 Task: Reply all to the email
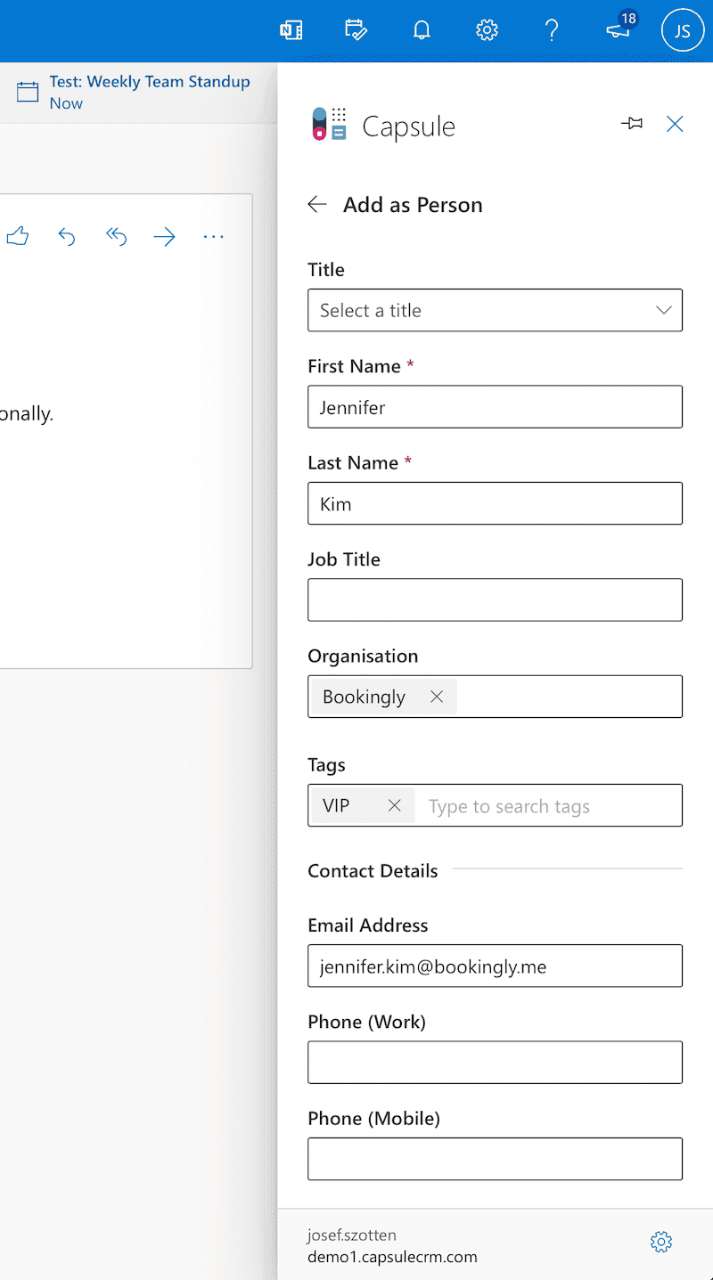coord(116,236)
